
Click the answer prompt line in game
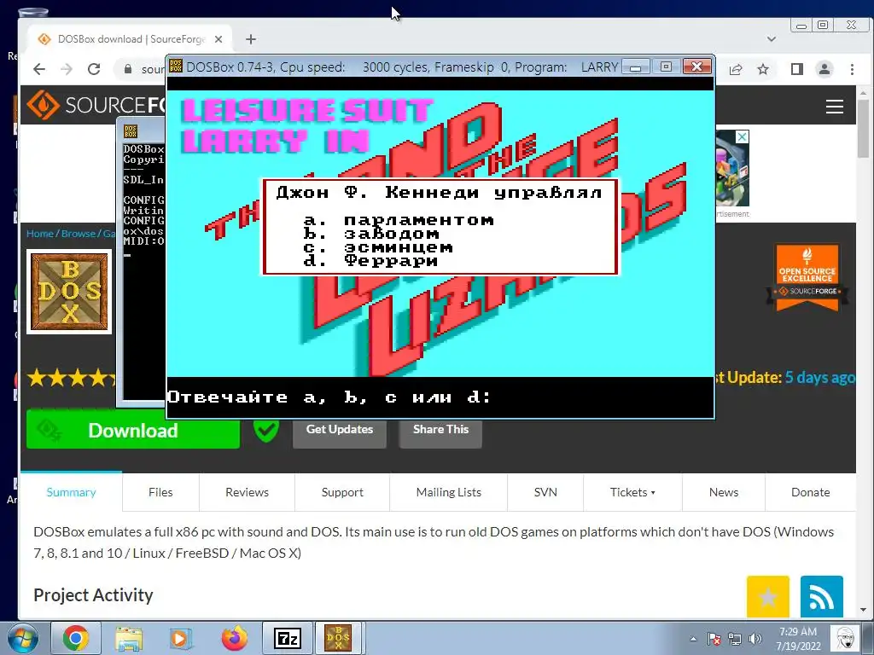[x=329, y=397]
